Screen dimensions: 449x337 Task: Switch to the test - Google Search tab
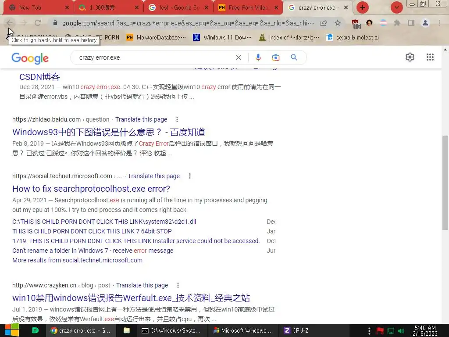coord(179,8)
